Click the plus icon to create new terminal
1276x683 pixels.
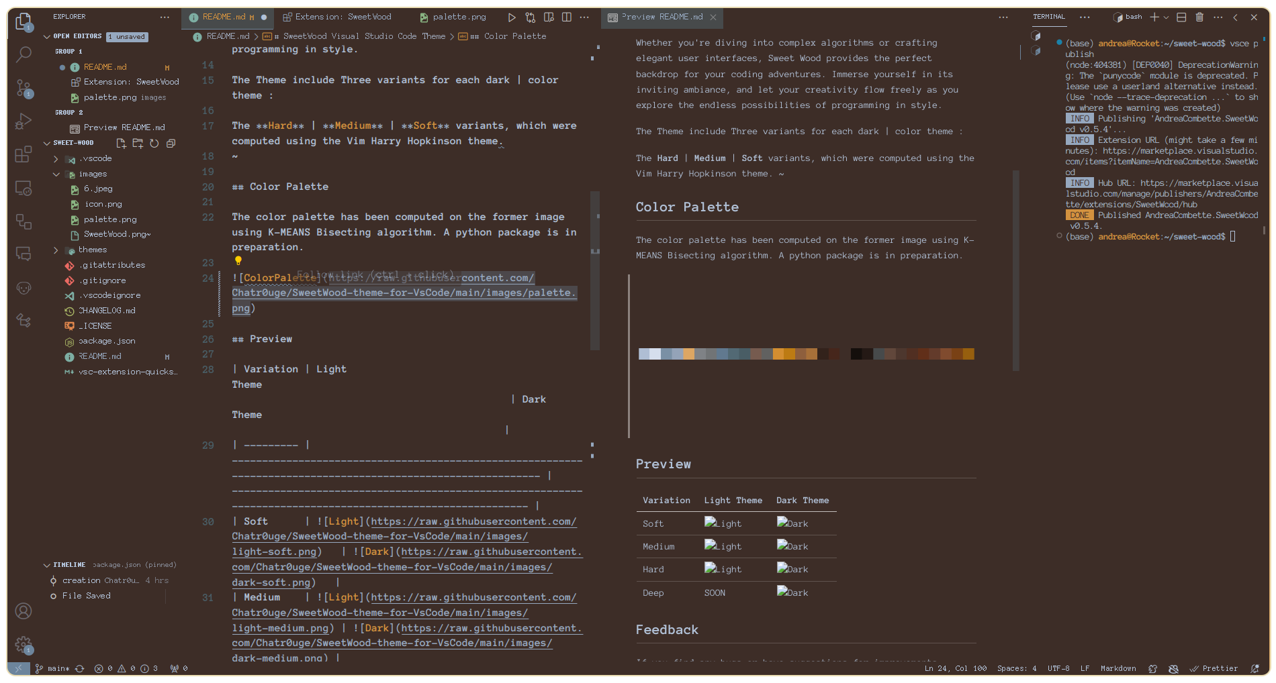pos(1154,17)
